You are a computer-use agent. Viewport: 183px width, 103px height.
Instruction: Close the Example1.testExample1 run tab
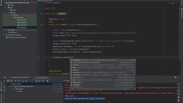[x=31, y=77]
